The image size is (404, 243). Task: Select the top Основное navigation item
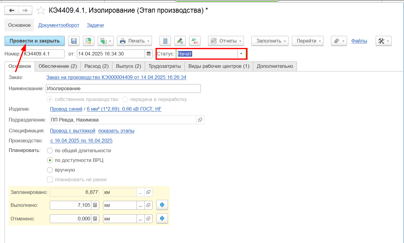click(x=19, y=25)
